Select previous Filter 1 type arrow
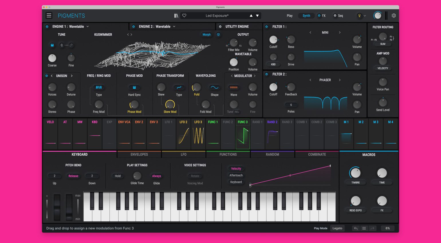The width and height of the screenshot is (441, 243). (310, 33)
